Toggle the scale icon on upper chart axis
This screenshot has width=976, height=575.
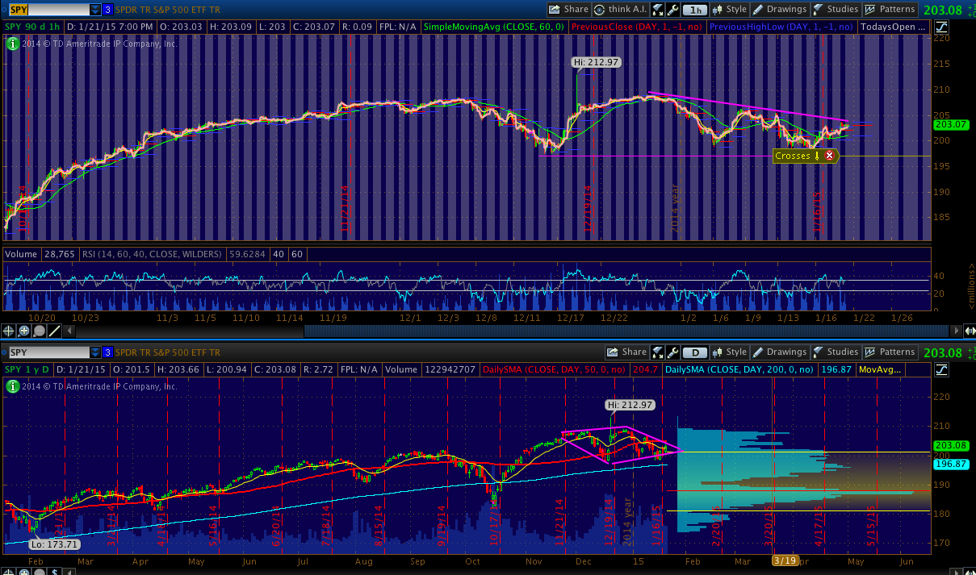[x=943, y=27]
